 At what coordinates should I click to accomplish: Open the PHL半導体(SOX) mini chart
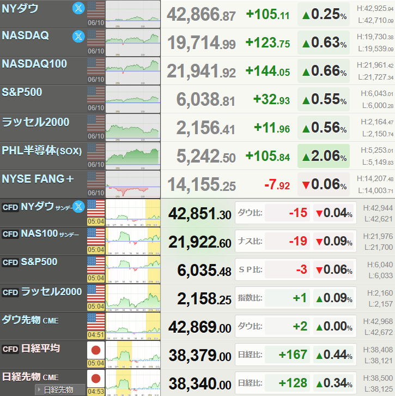coord(133,156)
